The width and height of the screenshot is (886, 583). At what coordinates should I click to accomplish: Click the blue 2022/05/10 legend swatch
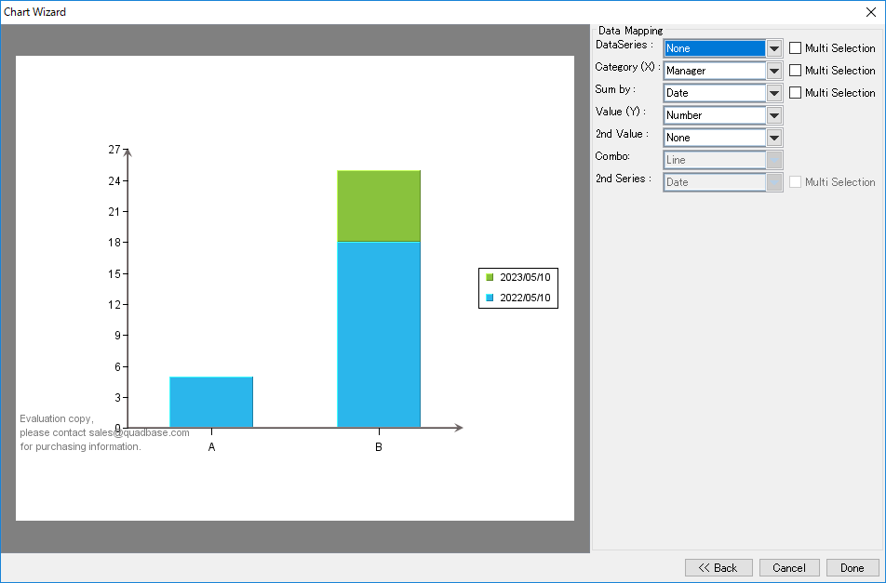click(x=490, y=298)
